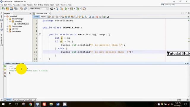The image size is (190, 107).
Task: Select TutorialHub.java in project tree
Action: (x=23, y=24)
